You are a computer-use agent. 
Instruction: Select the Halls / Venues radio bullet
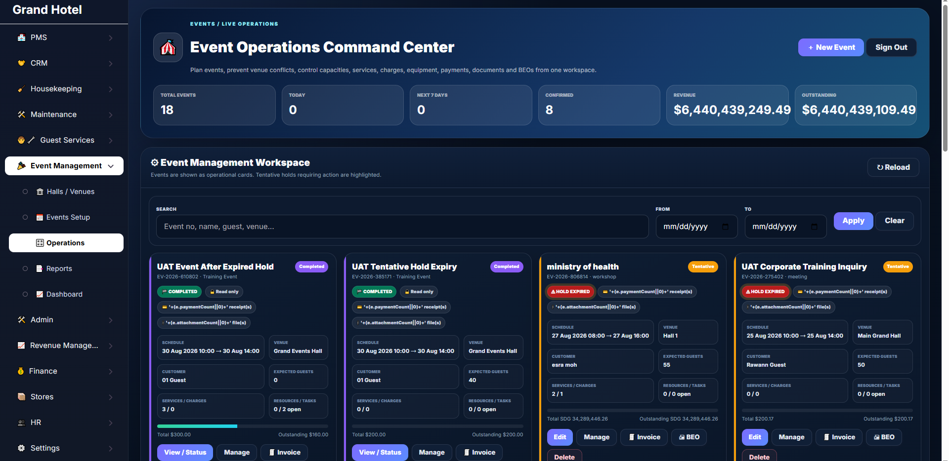(x=25, y=192)
